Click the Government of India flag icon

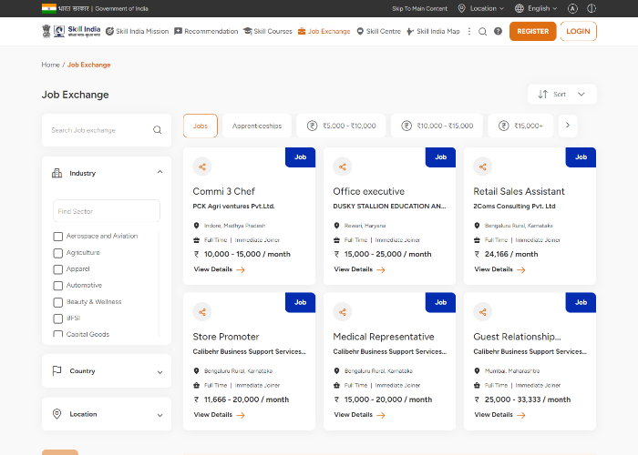click(x=49, y=8)
